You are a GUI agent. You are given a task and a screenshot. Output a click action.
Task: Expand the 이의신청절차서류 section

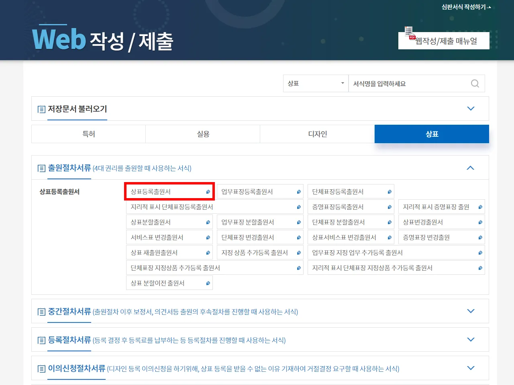(471, 368)
